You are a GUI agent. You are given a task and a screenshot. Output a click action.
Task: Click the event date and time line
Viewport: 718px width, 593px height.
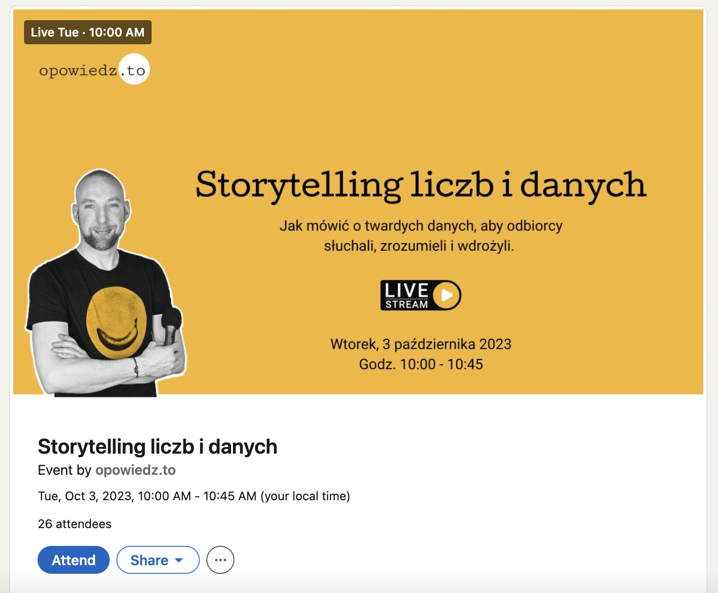(x=194, y=496)
